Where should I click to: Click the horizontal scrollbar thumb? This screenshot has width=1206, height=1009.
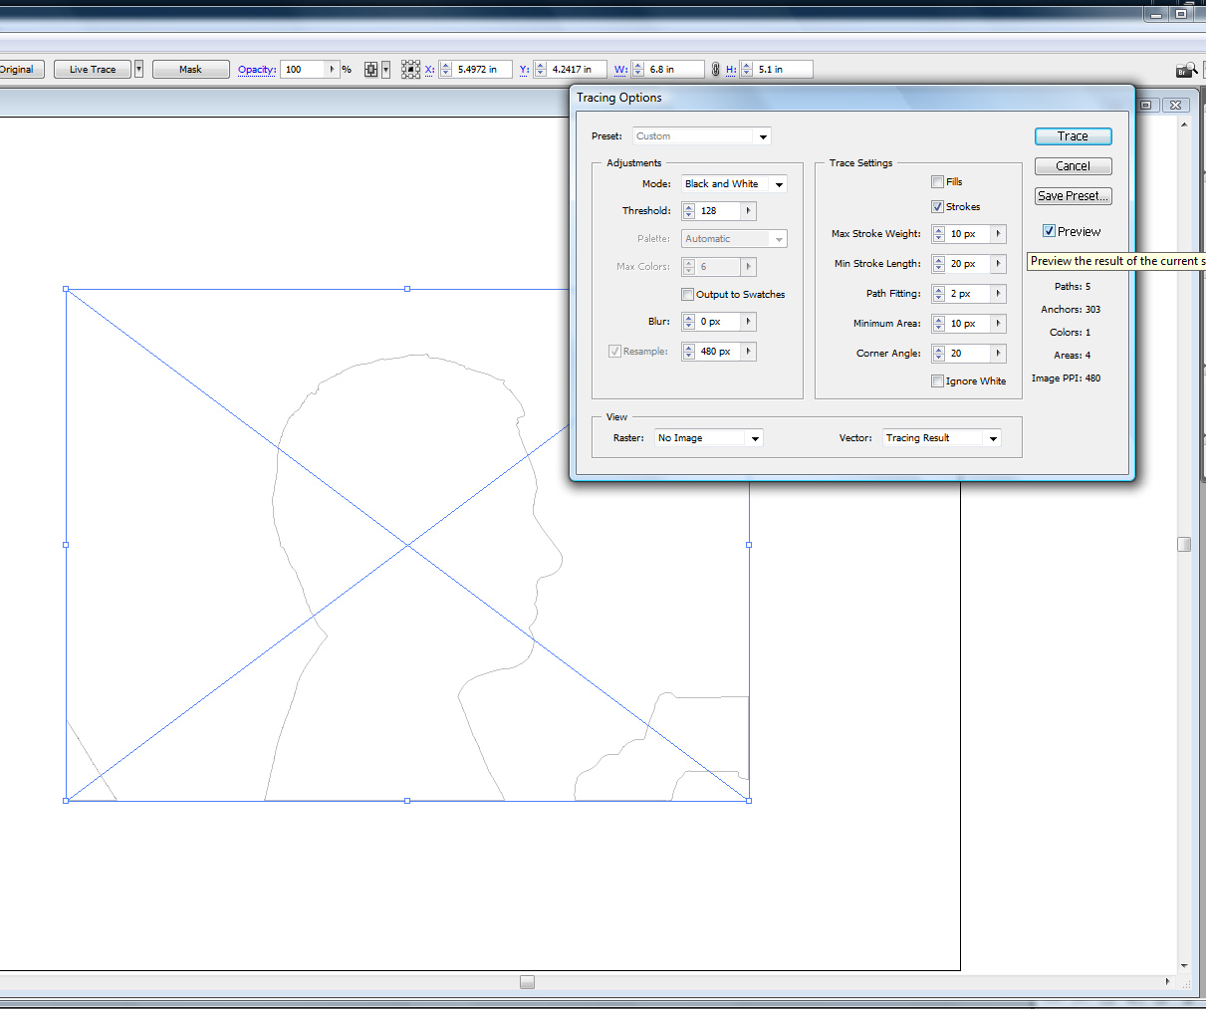tap(528, 982)
